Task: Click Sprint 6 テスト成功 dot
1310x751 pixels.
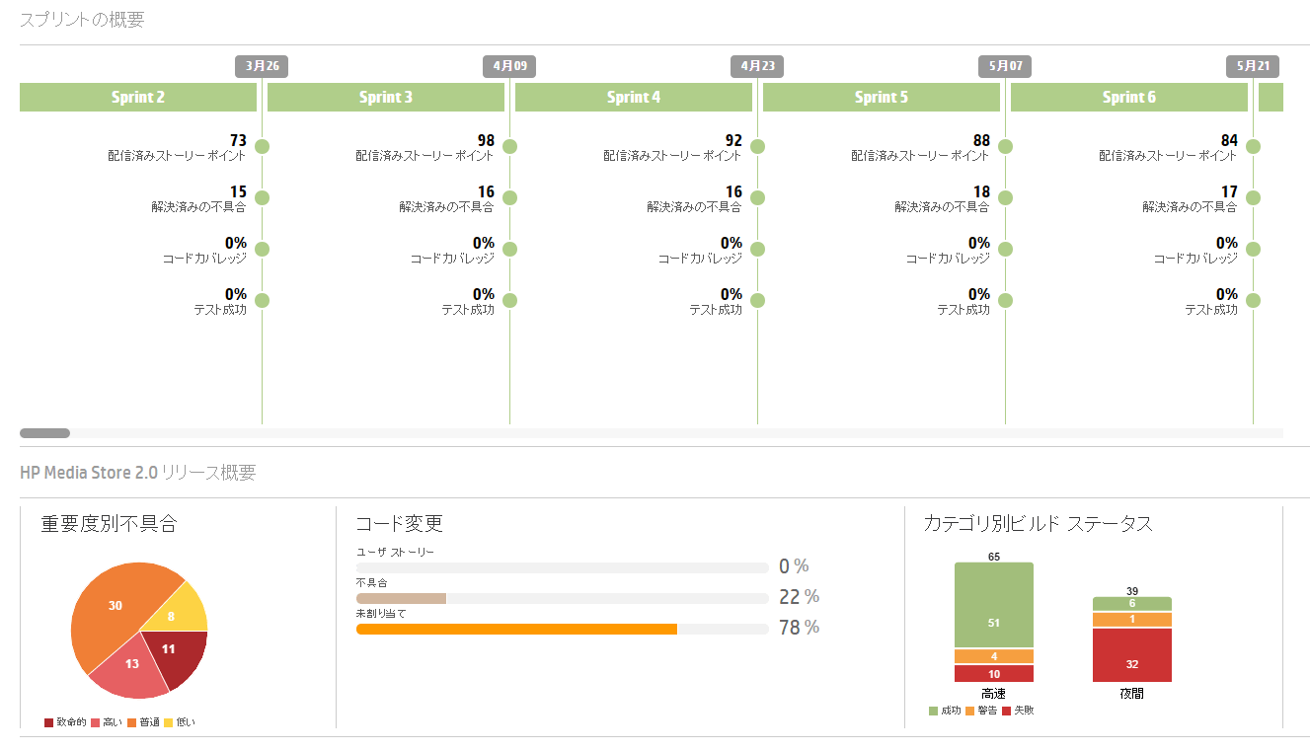Action: [x=1253, y=300]
